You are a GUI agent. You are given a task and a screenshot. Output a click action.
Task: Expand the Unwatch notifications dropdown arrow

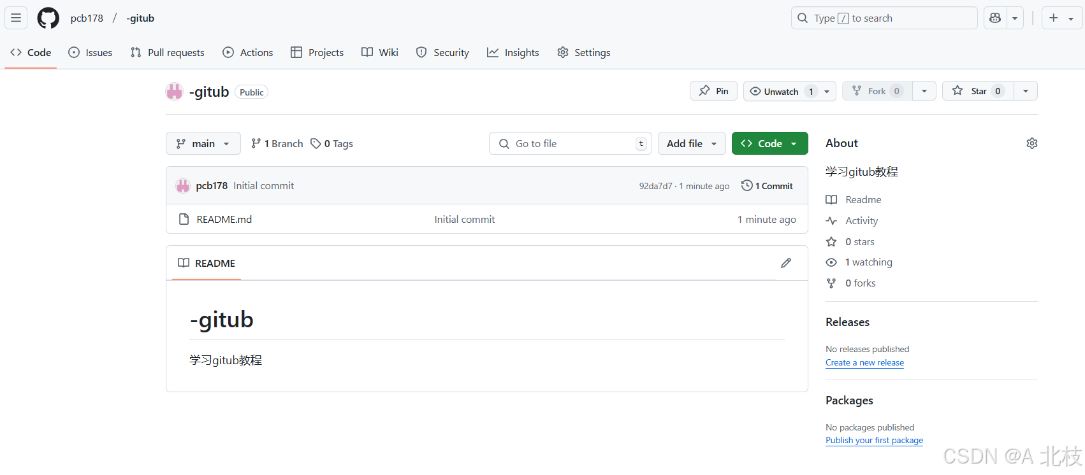click(827, 91)
